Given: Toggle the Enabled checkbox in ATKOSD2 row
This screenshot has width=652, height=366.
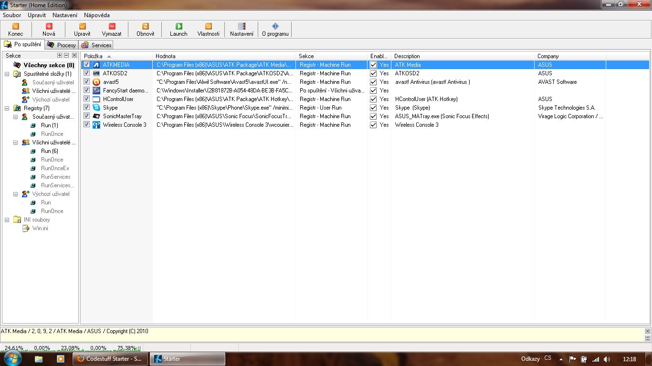Looking at the screenshot, I should click(373, 73).
